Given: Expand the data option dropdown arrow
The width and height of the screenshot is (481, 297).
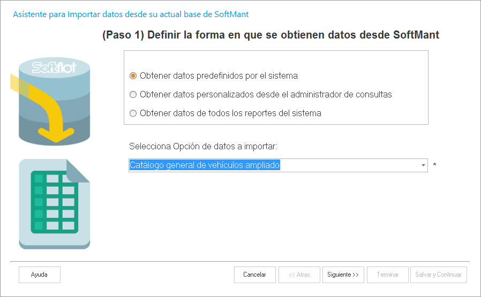Looking at the screenshot, I should [423, 165].
